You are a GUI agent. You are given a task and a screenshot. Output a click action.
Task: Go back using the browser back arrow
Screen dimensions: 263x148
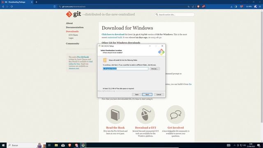pos(3,7)
